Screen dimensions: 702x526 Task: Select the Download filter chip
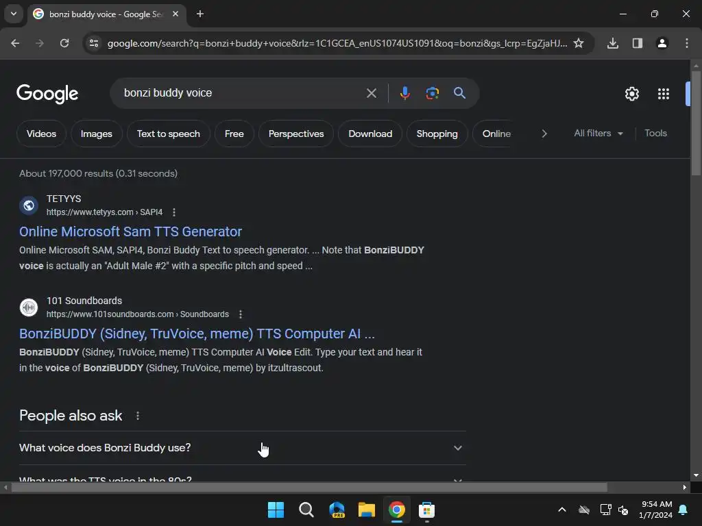(370, 134)
